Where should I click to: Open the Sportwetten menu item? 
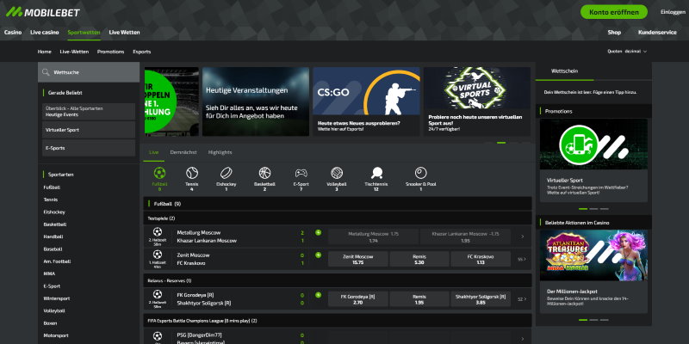(84, 33)
